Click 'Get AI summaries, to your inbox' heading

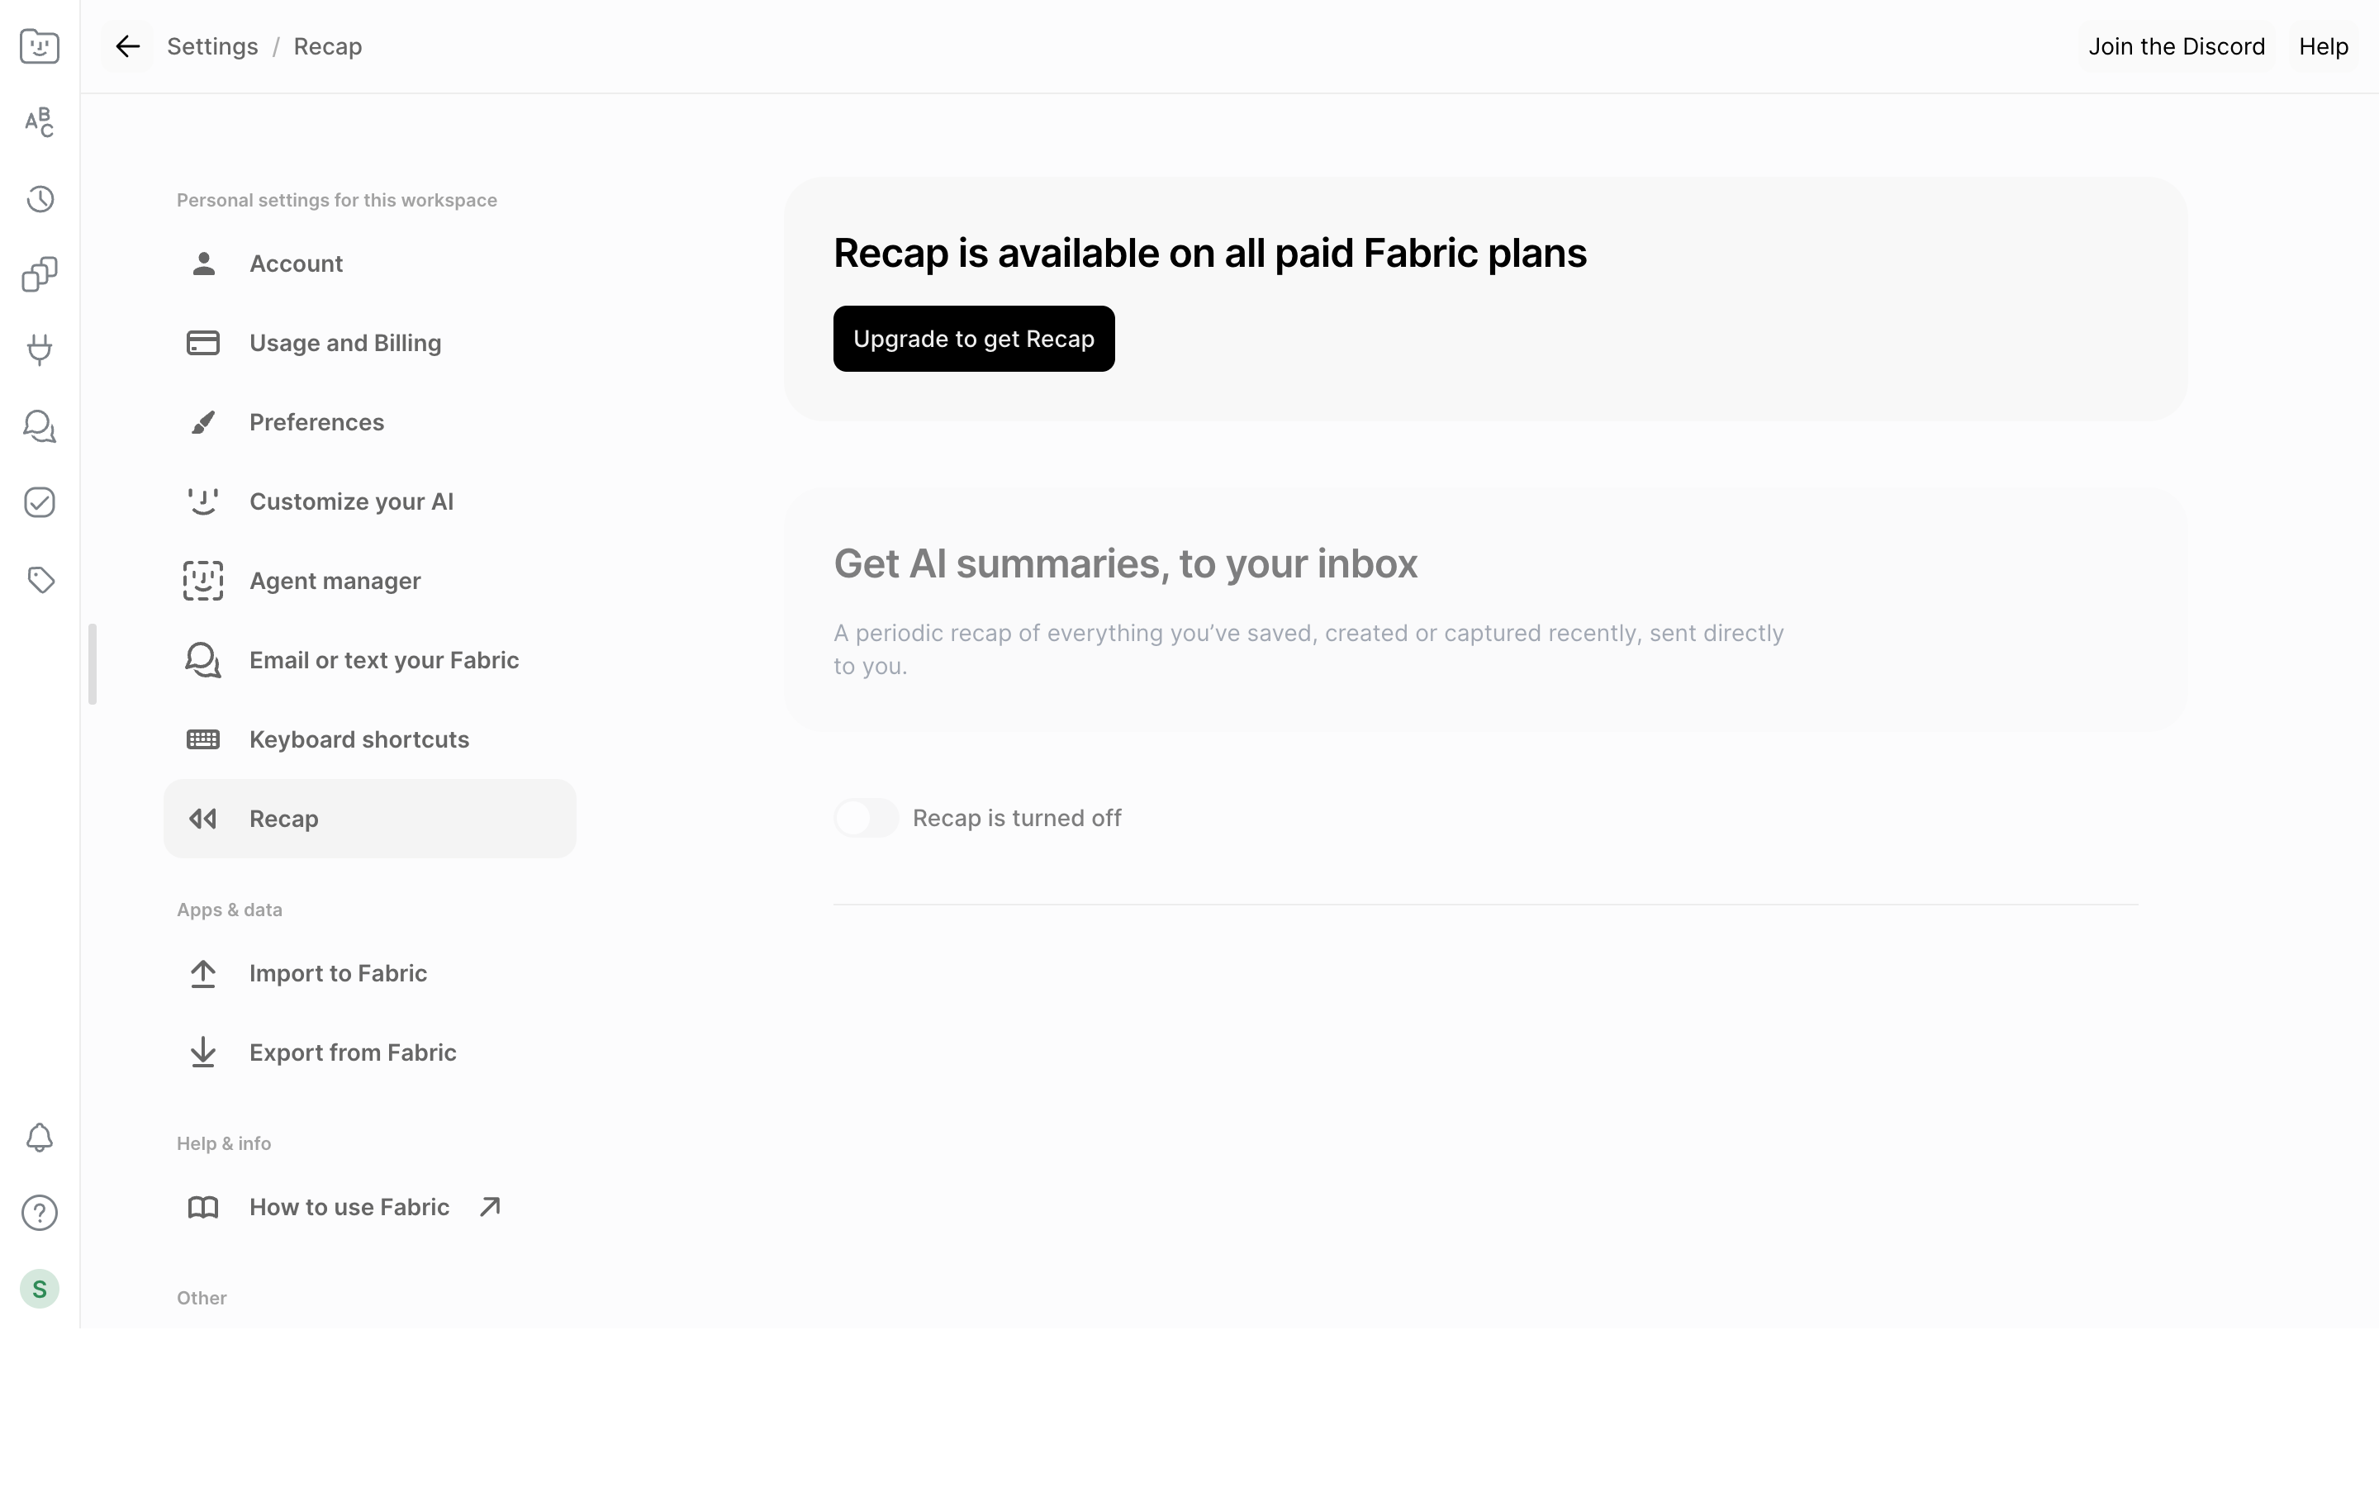point(1124,563)
